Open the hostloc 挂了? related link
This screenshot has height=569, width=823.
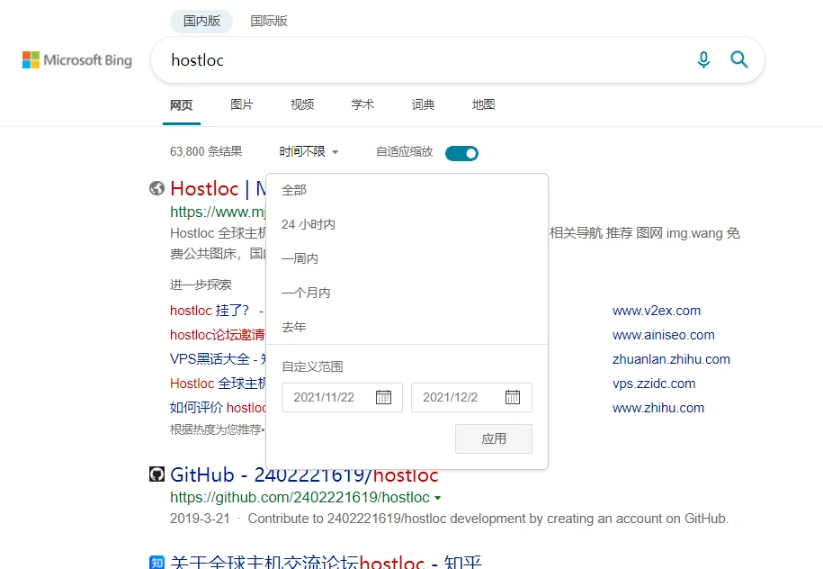218,311
